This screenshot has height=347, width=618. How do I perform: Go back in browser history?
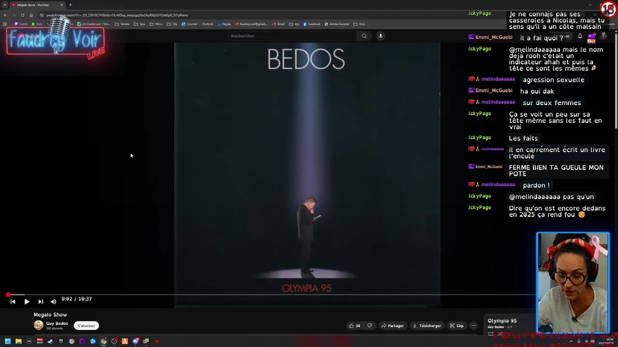5,15
